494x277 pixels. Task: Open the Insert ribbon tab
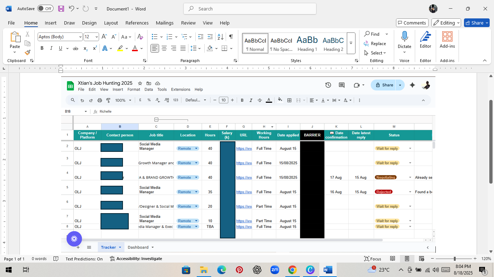(x=51, y=23)
